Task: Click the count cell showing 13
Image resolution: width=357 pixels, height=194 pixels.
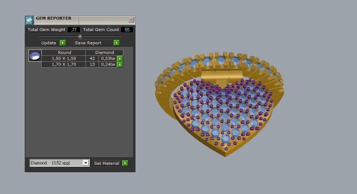Action: tap(92, 65)
